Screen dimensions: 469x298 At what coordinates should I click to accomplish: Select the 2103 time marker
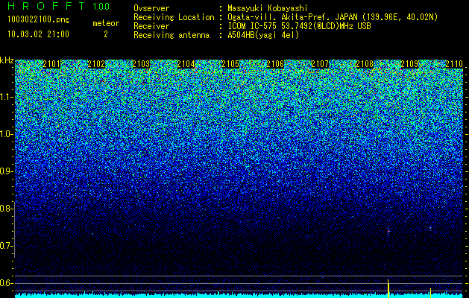tap(141, 64)
